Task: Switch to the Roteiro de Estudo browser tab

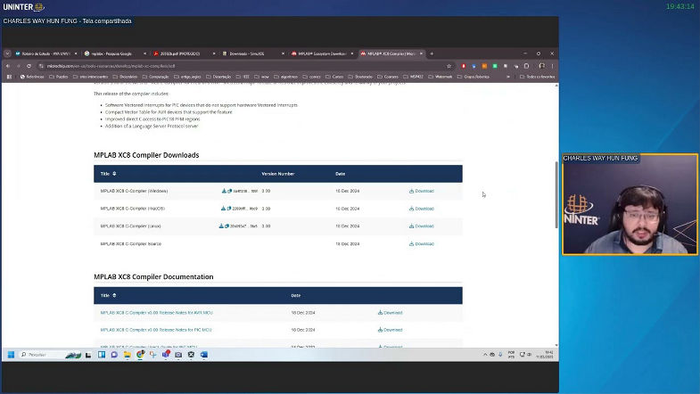Action: coord(46,53)
